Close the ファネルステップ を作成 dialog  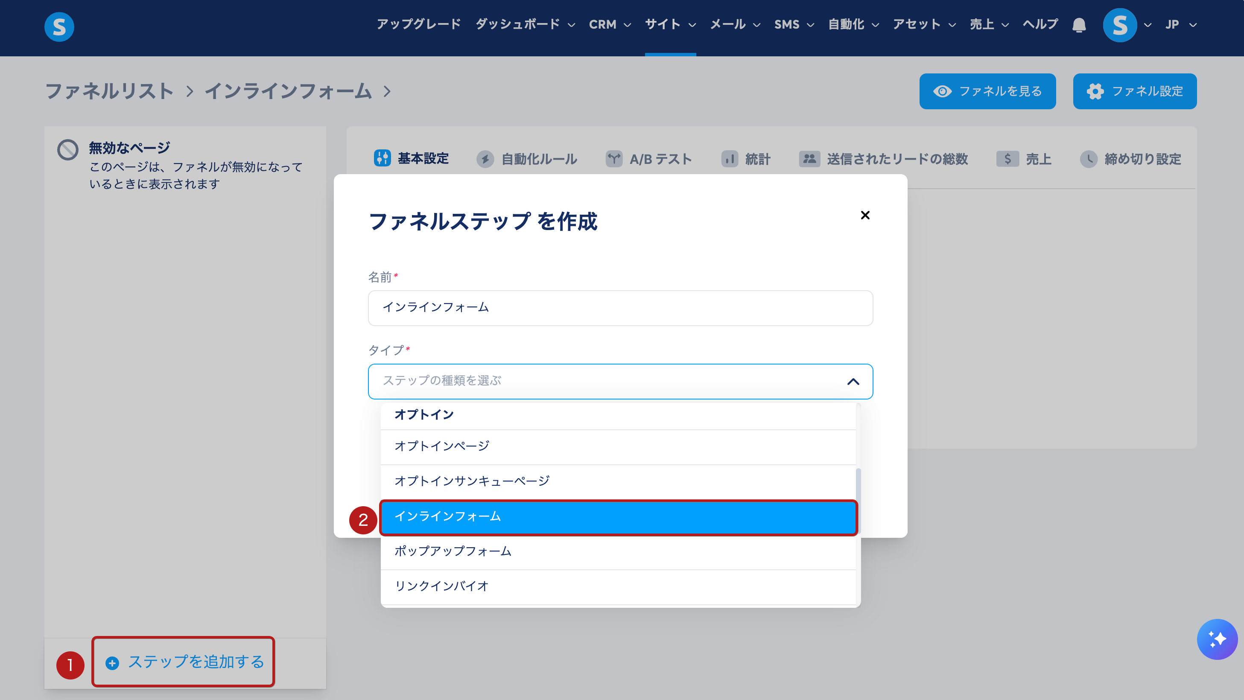pos(865,215)
